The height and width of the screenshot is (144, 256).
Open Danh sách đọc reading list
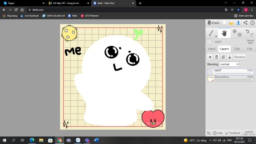point(244,16)
